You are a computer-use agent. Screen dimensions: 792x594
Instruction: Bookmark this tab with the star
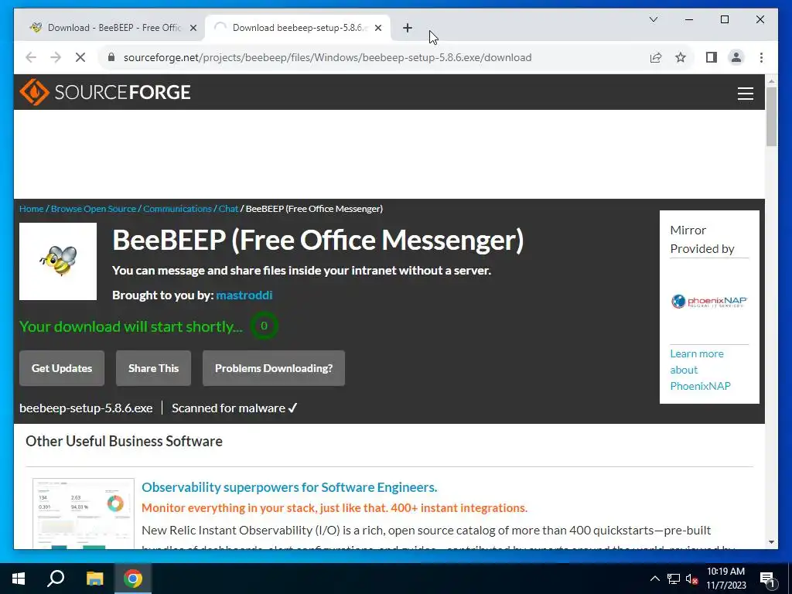point(681,57)
